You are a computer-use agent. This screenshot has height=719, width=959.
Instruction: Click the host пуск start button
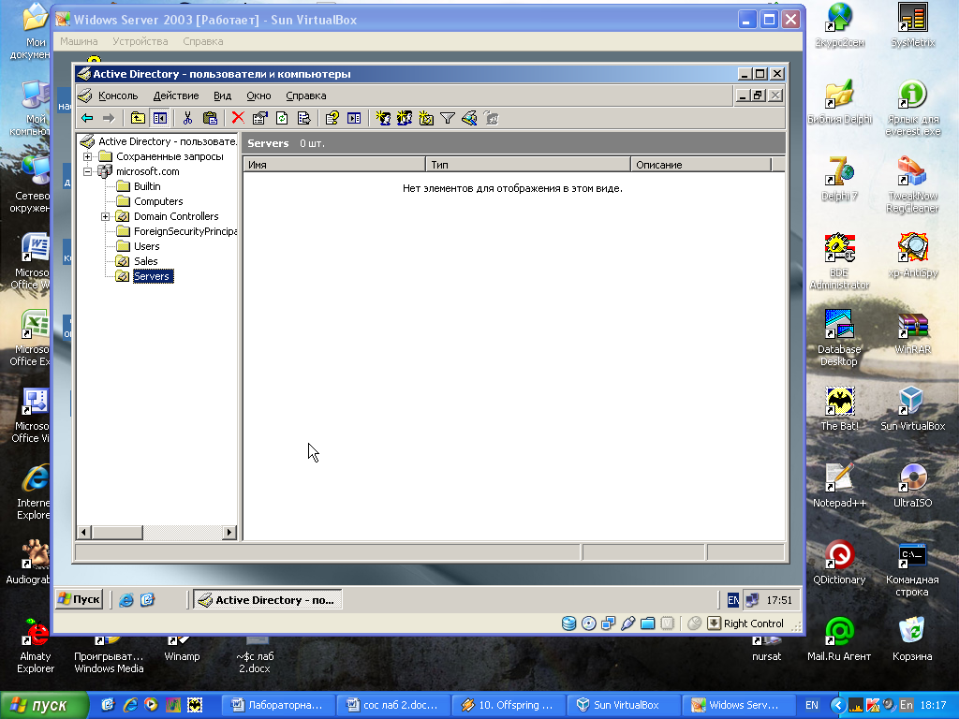tap(43, 706)
